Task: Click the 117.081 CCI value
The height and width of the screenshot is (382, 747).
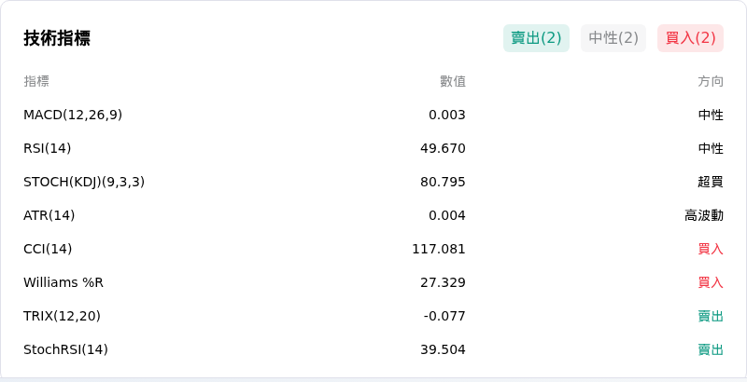Action: 439,249
